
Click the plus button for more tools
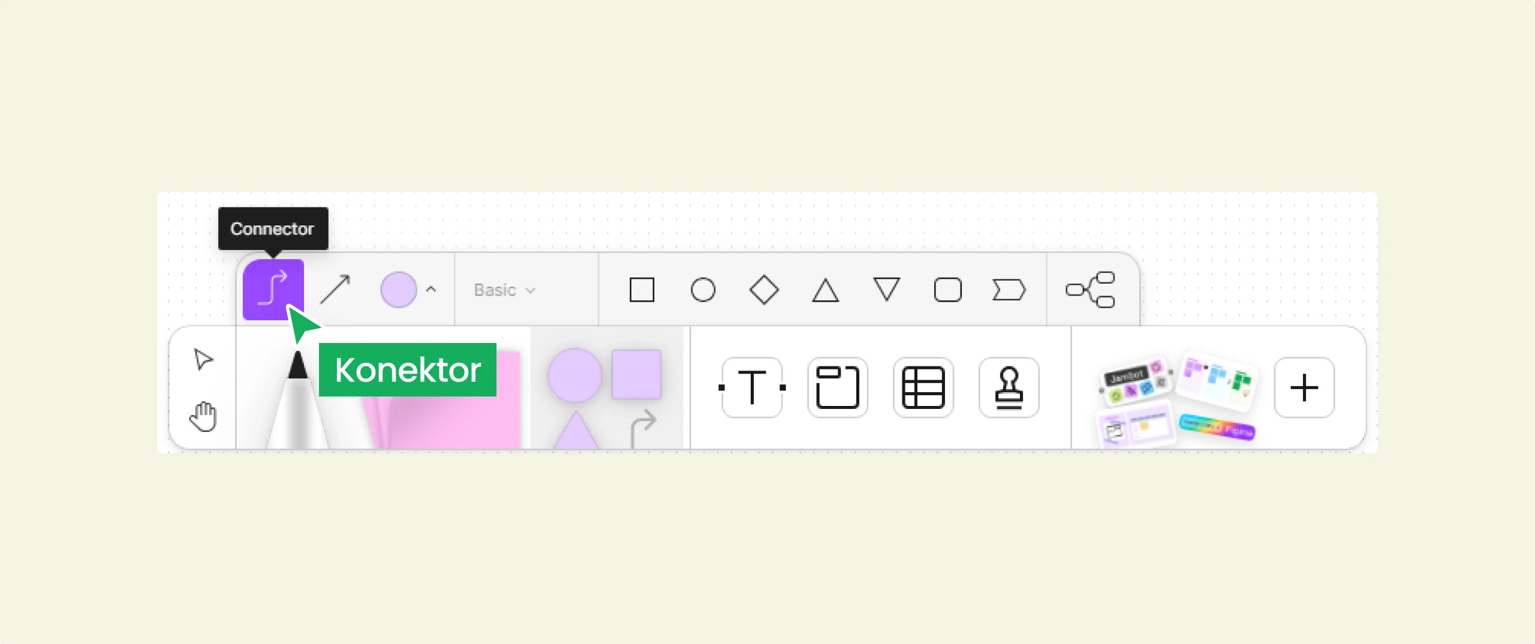(1304, 387)
